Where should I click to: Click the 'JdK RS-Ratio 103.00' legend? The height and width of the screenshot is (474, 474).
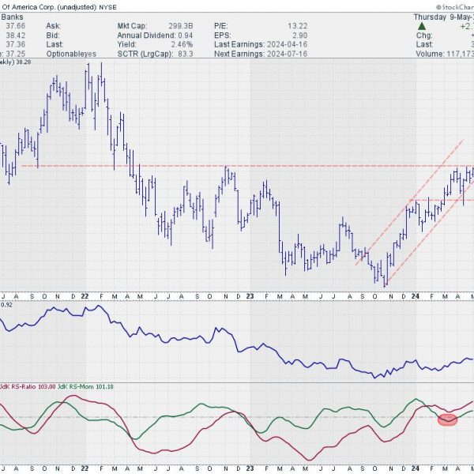tap(28, 386)
